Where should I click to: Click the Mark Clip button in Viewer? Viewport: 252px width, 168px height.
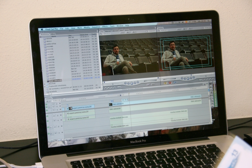coord(108,88)
